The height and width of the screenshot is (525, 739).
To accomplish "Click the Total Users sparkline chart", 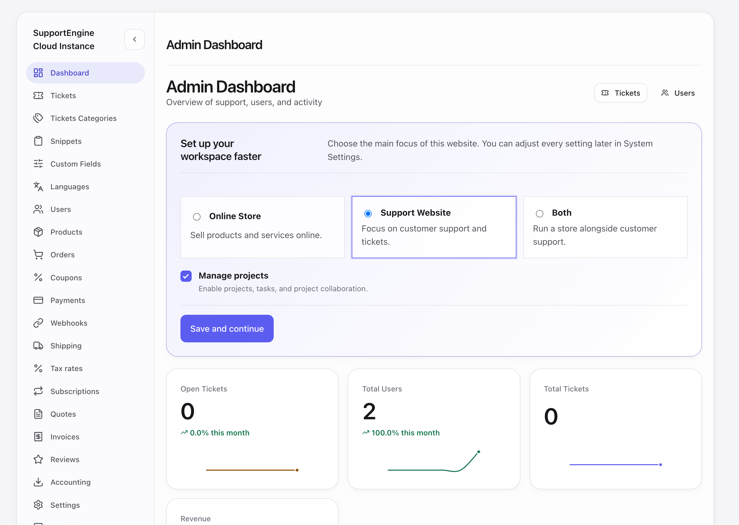I will [x=433, y=461].
